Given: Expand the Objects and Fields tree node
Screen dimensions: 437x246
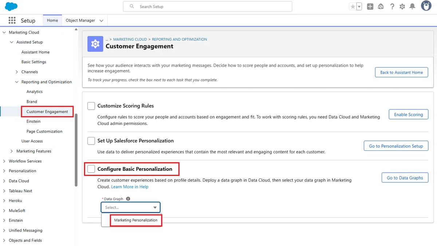Looking at the screenshot, I should [4, 240].
